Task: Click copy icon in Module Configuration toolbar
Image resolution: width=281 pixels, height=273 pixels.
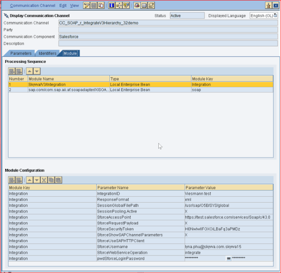Action: (x=51, y=180)
